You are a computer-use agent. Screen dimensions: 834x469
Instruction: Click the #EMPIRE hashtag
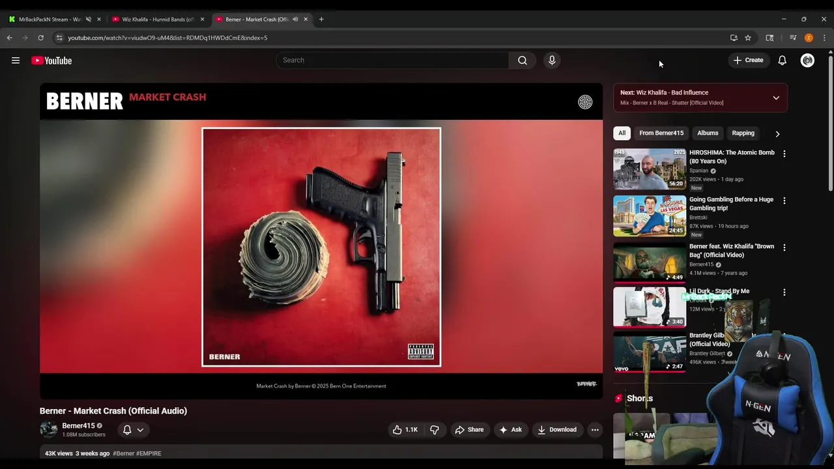coord(149,453)
